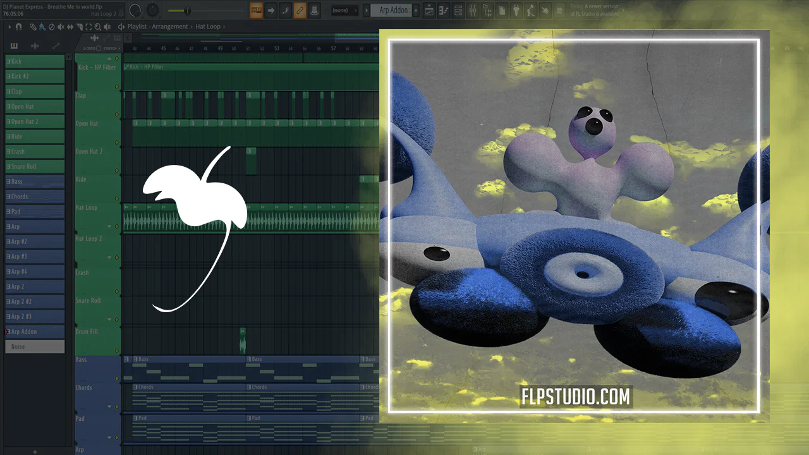Choose the dashed-box Select tool
Image resolution: width=809 pixels, height=455 pixels.
88,27
